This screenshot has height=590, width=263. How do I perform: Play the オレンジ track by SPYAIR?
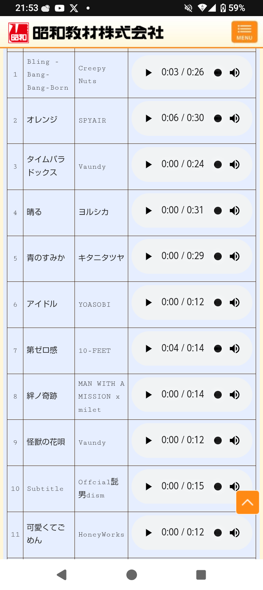tap(148, 119)
